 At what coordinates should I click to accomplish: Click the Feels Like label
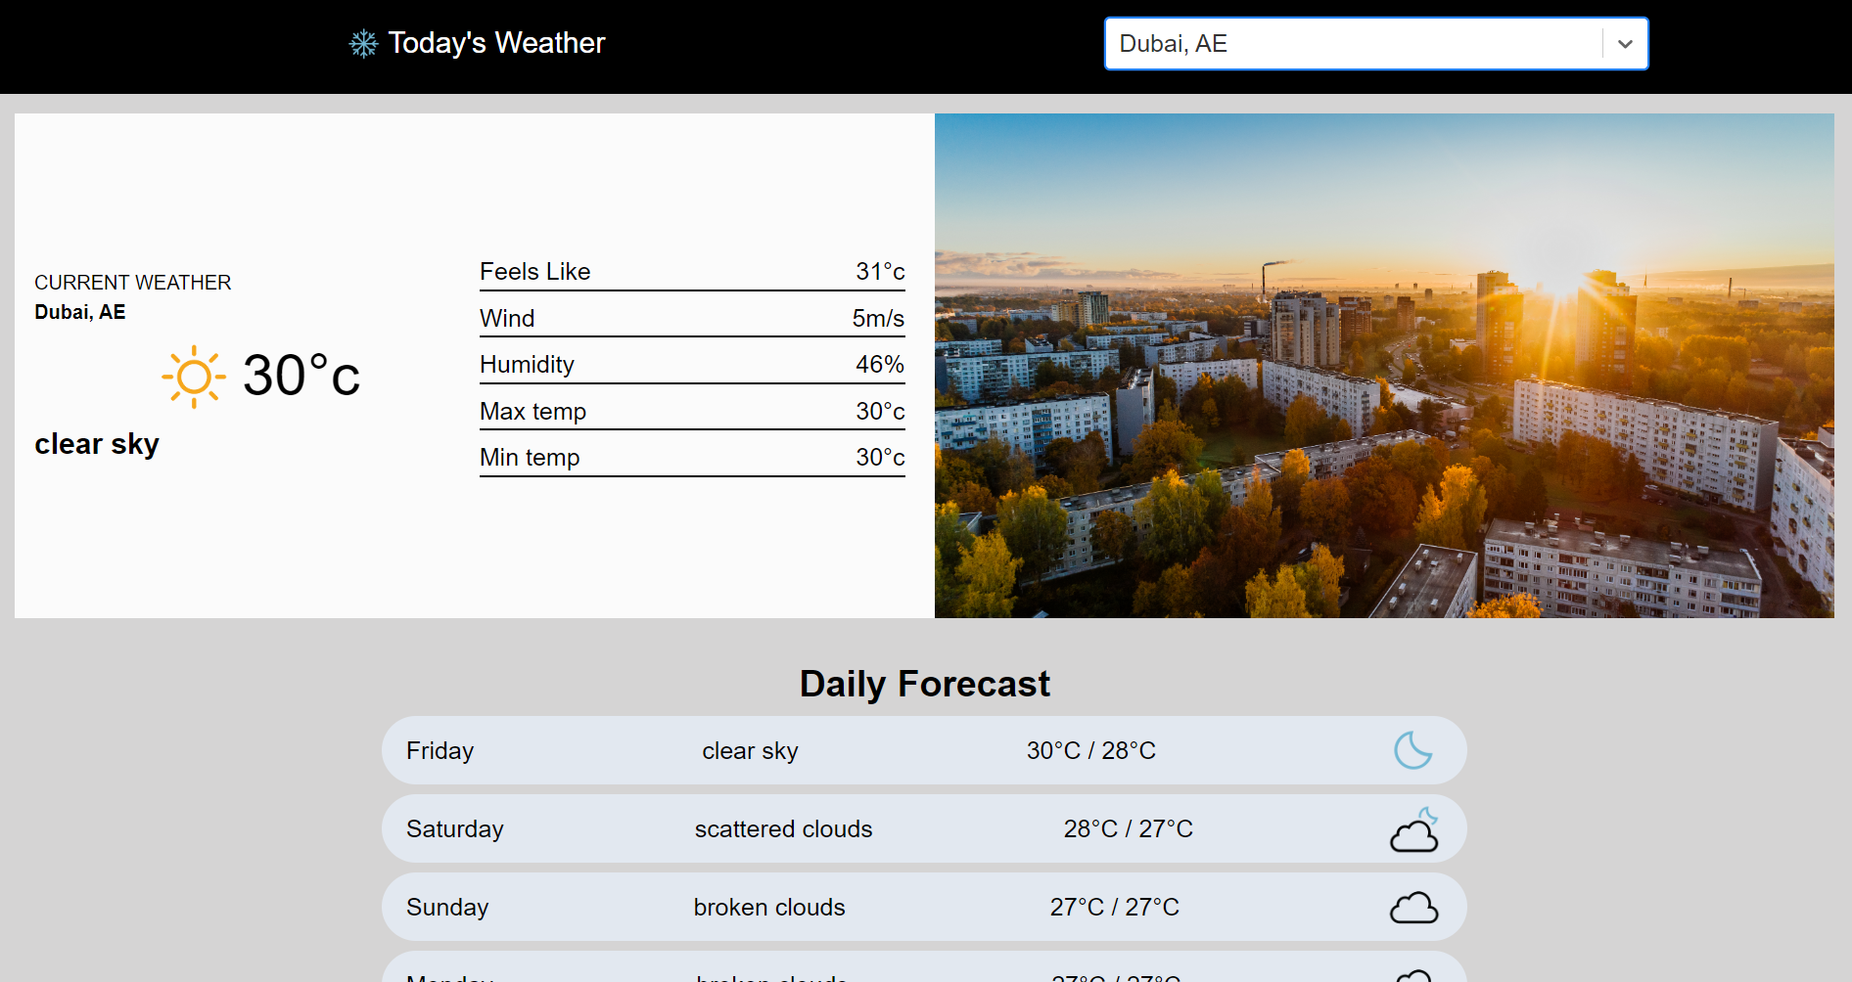click(534, 272)
